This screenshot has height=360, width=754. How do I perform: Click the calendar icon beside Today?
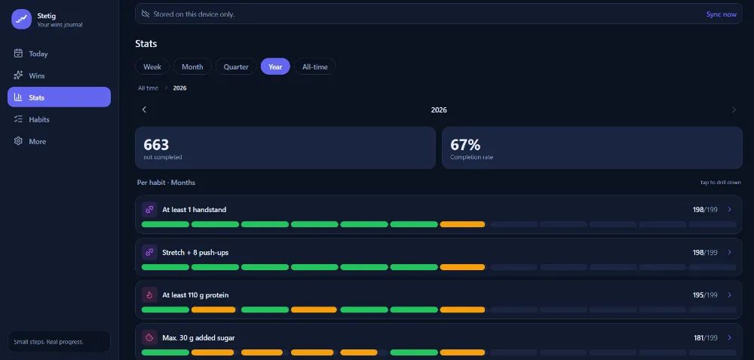(x=18, y=54)
